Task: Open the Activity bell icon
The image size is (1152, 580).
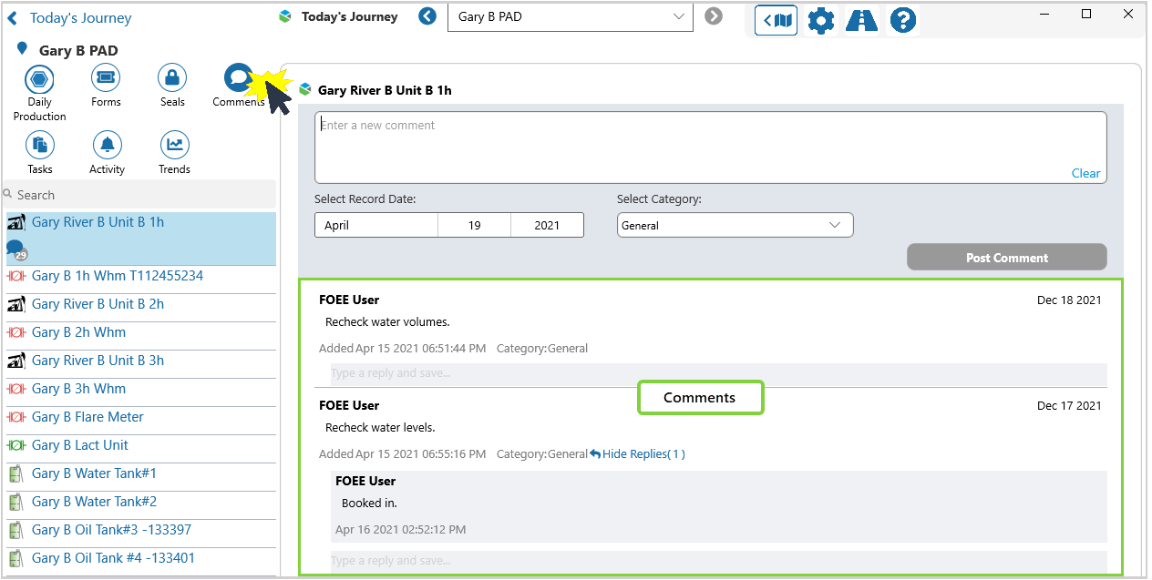Action: click(x=108, y=146)
